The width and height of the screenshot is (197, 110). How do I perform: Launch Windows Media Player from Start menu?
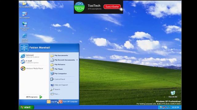click(32, 68)
